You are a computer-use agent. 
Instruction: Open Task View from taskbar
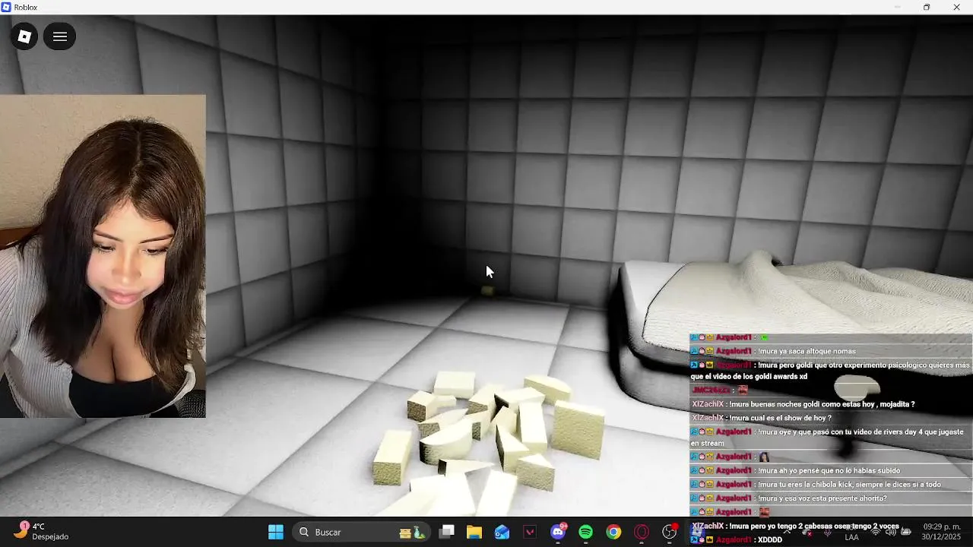[447, 532]
